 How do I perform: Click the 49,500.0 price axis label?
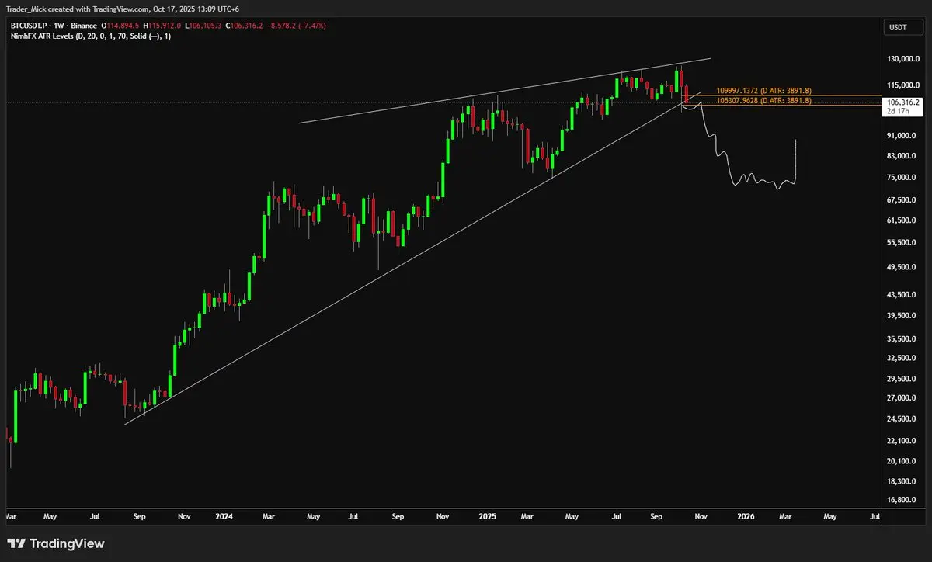click(902, 268)
